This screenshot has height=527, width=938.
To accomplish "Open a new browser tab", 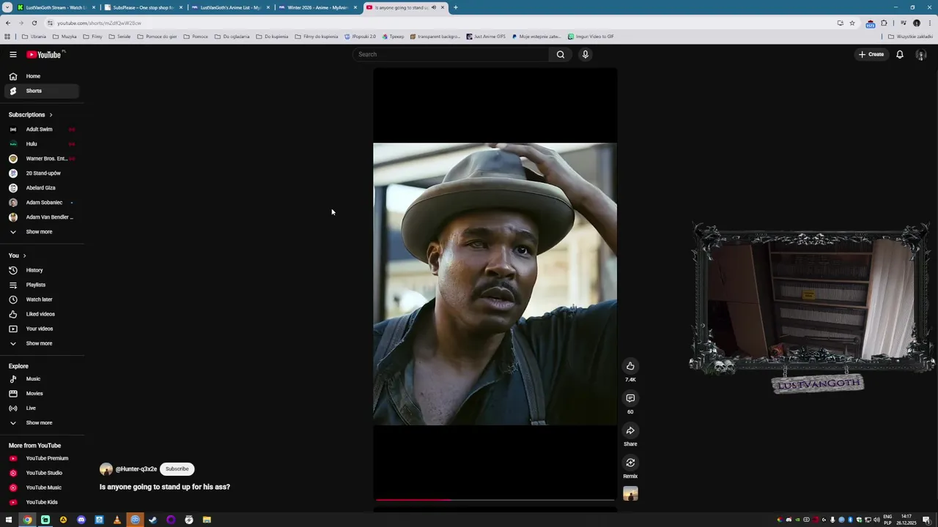I will tap(455, 7).
